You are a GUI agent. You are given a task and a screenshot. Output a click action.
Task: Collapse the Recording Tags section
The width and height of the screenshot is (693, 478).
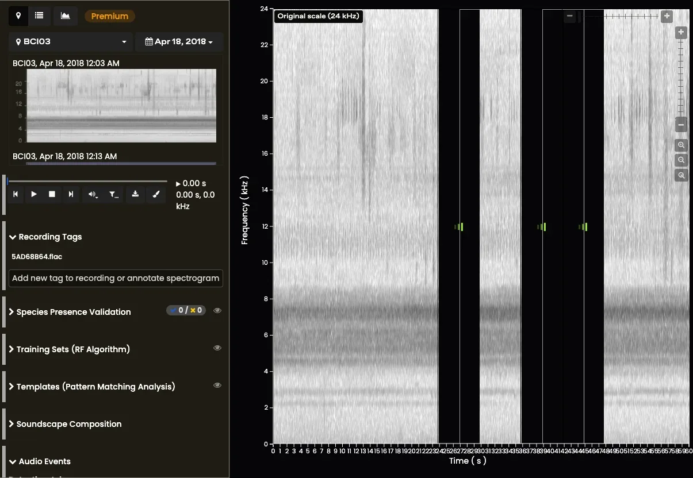(45, 237)
